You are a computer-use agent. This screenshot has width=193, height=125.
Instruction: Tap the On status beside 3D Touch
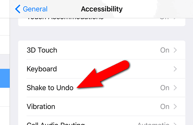[x=165, y=50]
